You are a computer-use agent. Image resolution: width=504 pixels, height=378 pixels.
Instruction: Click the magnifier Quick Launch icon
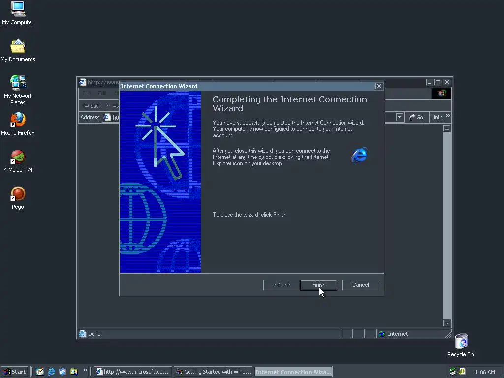(x=74, y=372)
